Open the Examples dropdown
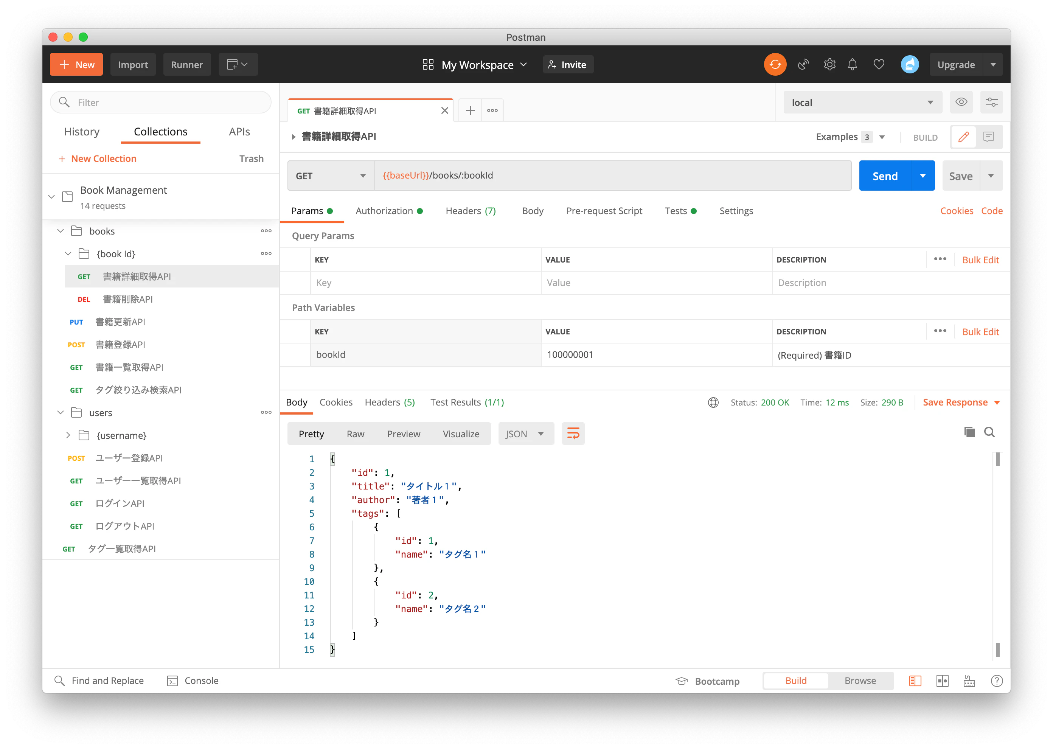Screen dimensions: 1053x749 (850, 137)
